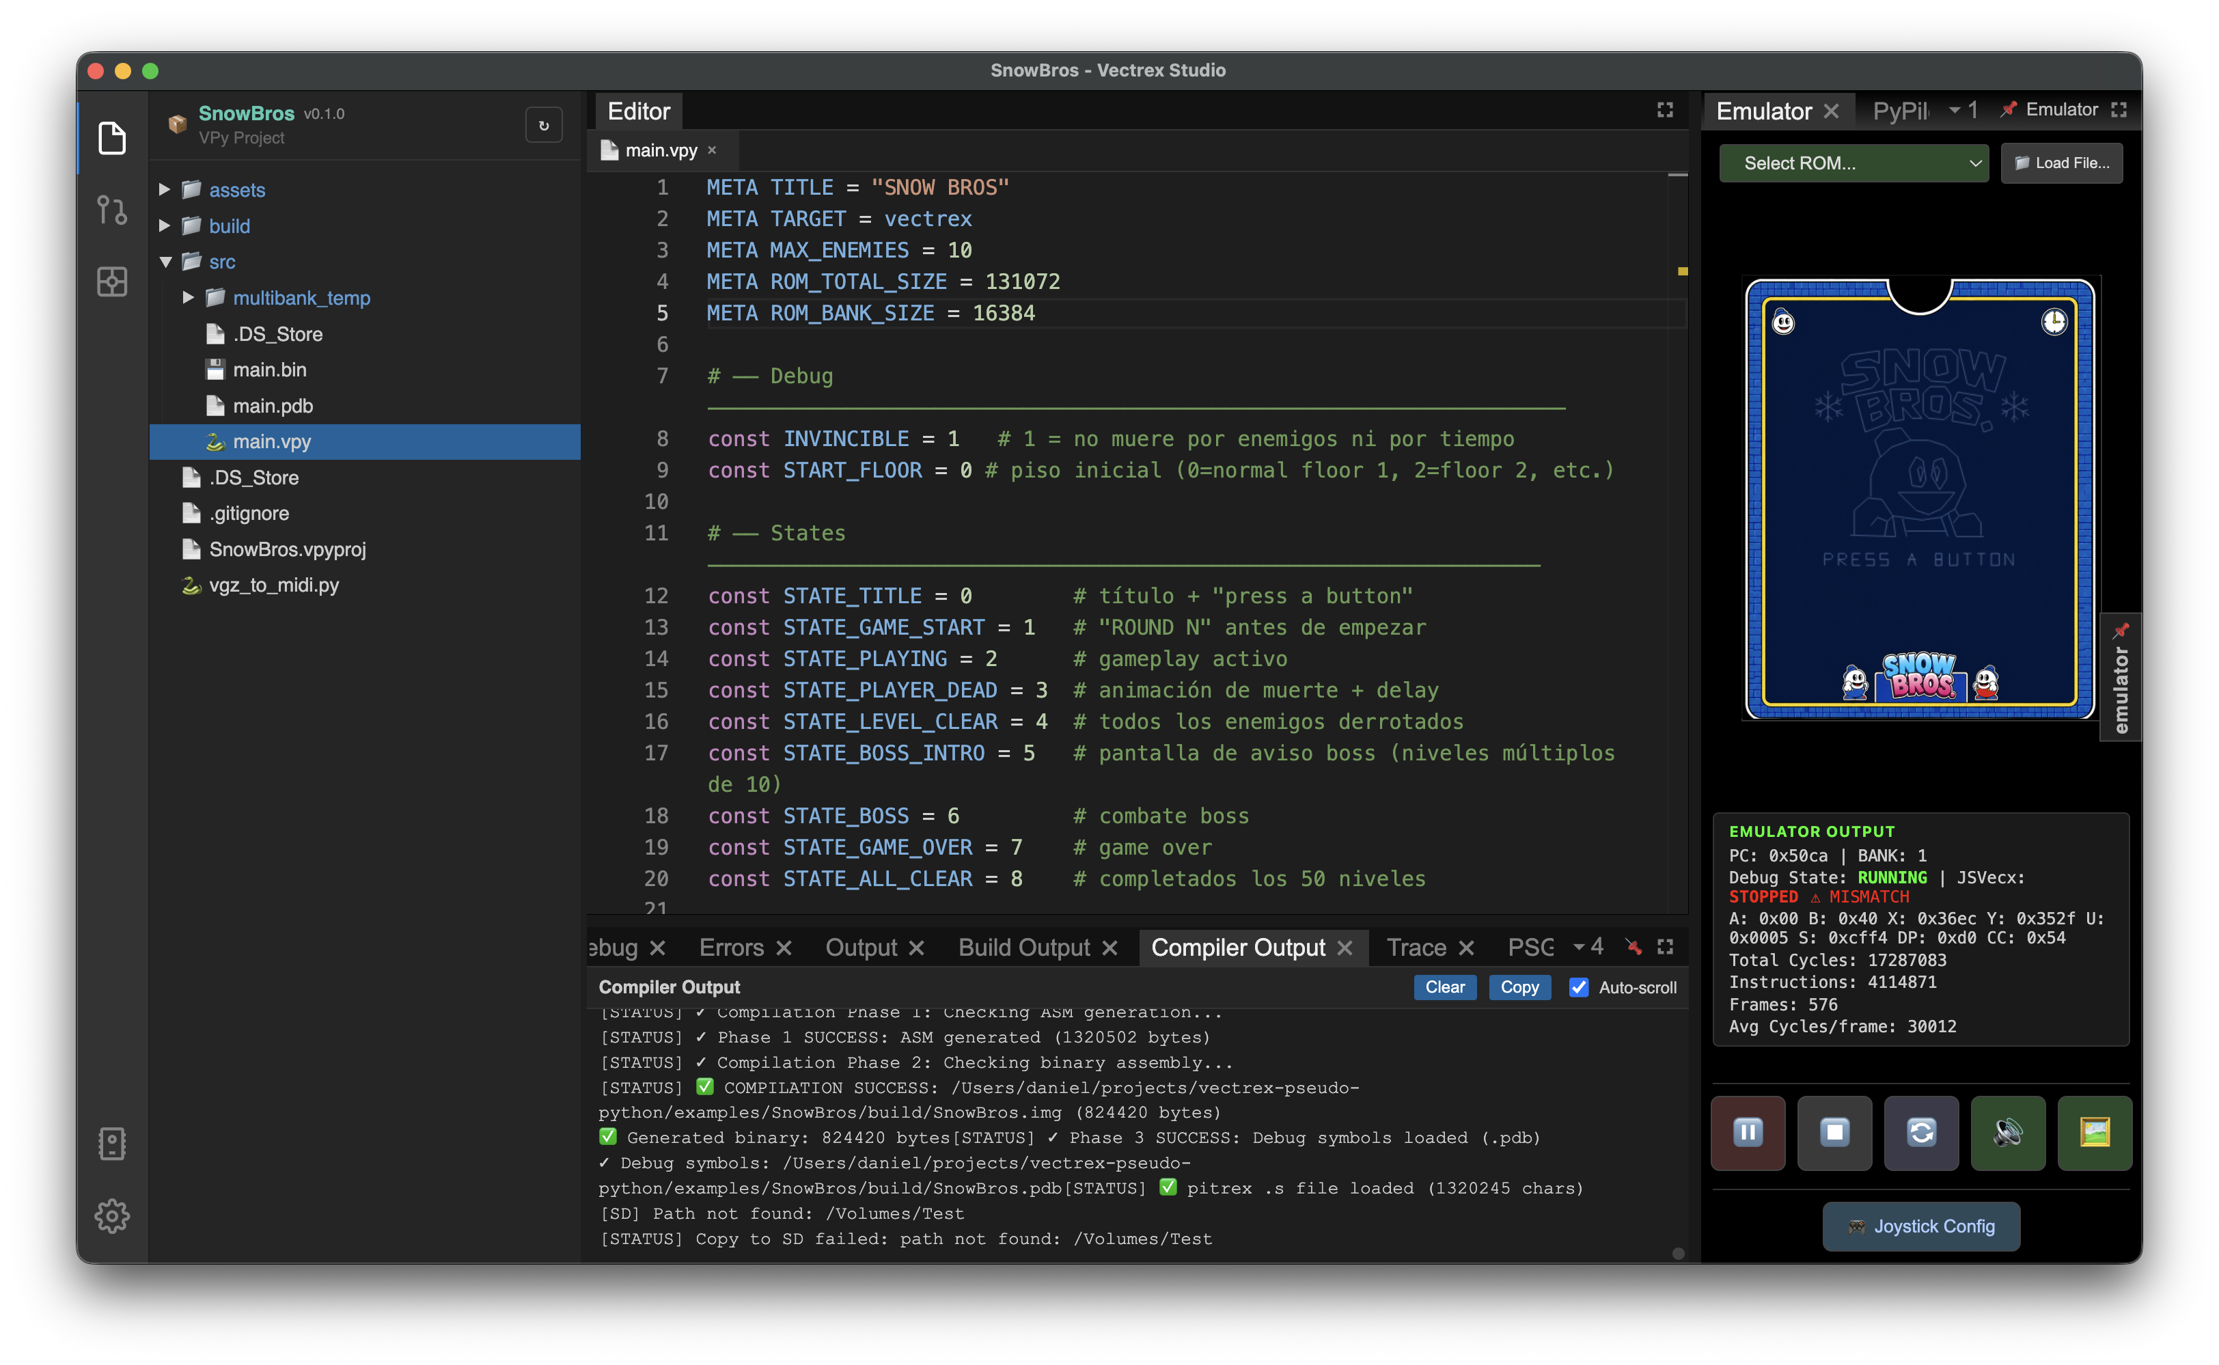Open the .gitignore file

pyautogui.click(x=249, y=513)
